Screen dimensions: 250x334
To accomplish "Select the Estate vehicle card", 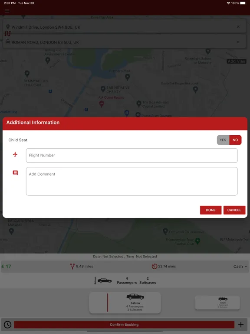I will [x=217, y=303].
